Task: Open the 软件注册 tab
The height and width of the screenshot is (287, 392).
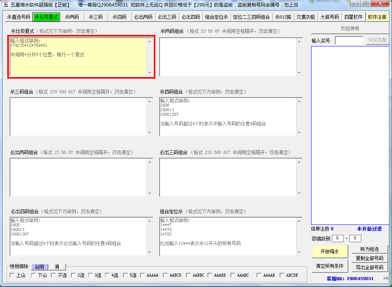Action: click(377, 17)
